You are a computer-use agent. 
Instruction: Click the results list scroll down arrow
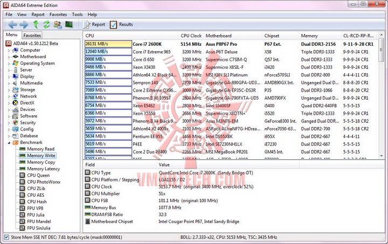click(382, 156)
